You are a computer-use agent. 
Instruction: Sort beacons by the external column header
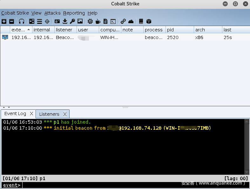(21, 30)
